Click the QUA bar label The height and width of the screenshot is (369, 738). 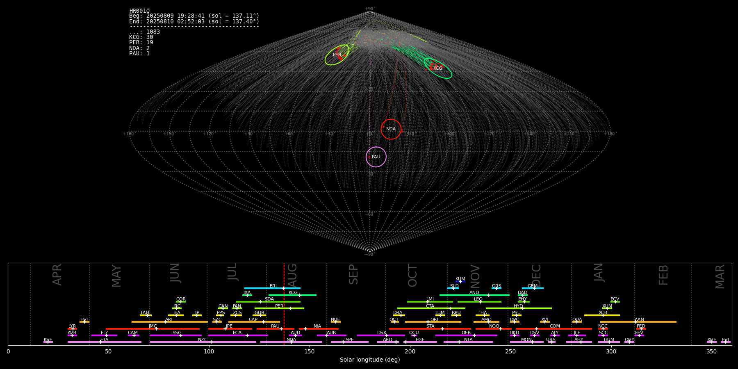577,320
